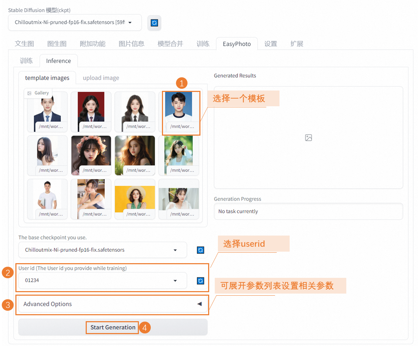Select the template images tab
The height and width of the screenshot is (346, 418).
point(47,78)
